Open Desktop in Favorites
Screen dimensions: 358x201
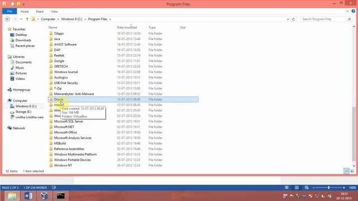point(21,35)
